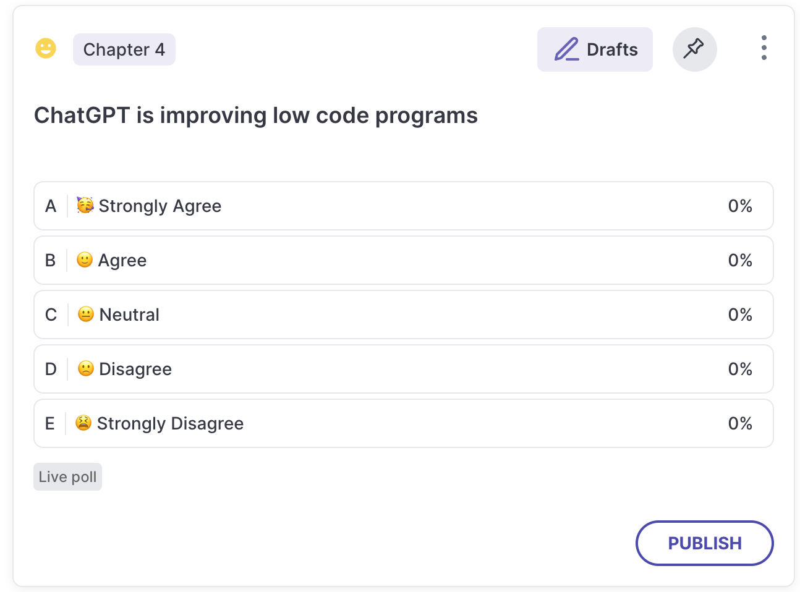Image resolution: width=800 pixels, height=592 pixels.
Task: Click the frowning emoji next to Disagree
Action: [x=86, y=368]
